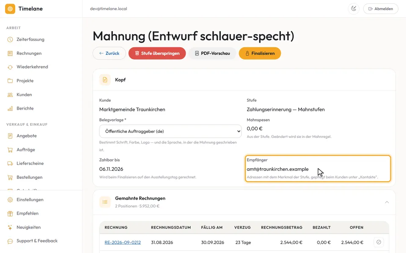The height and width of the screenshot is (253, 406).
Task: Open Kunden in the sidebar
Action: [x=24, y=95]
